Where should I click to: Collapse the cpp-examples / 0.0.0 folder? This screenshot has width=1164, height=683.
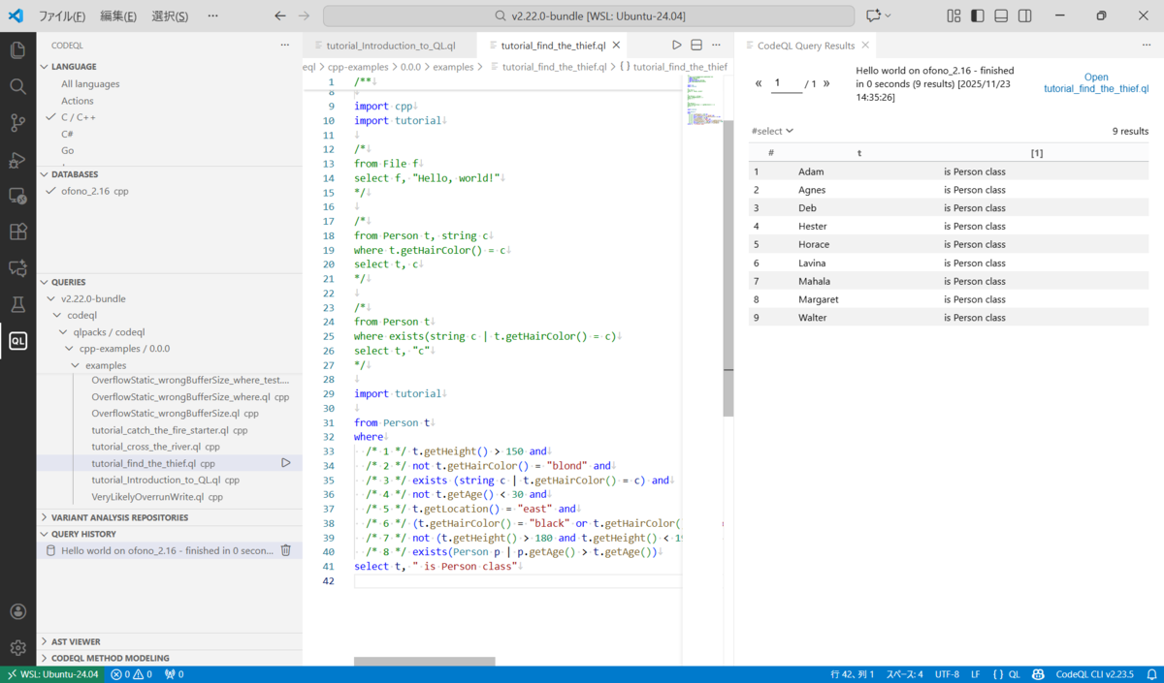(x=124, y=348)
